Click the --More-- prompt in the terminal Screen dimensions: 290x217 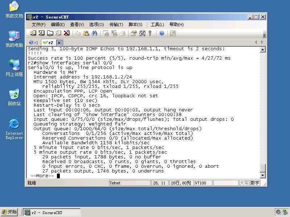42,176
